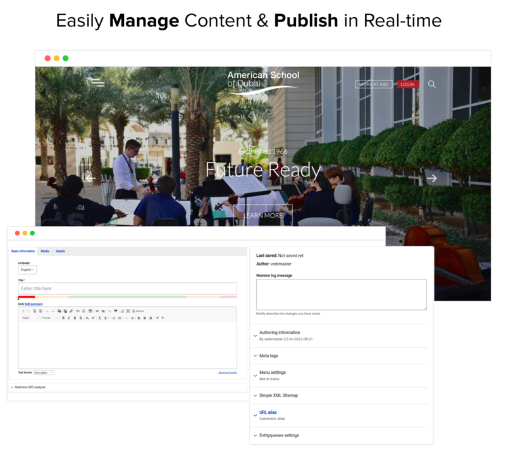Click the Anchor flag icon in editor
Screen dimensions: 506x458
(x=116, y=311)
